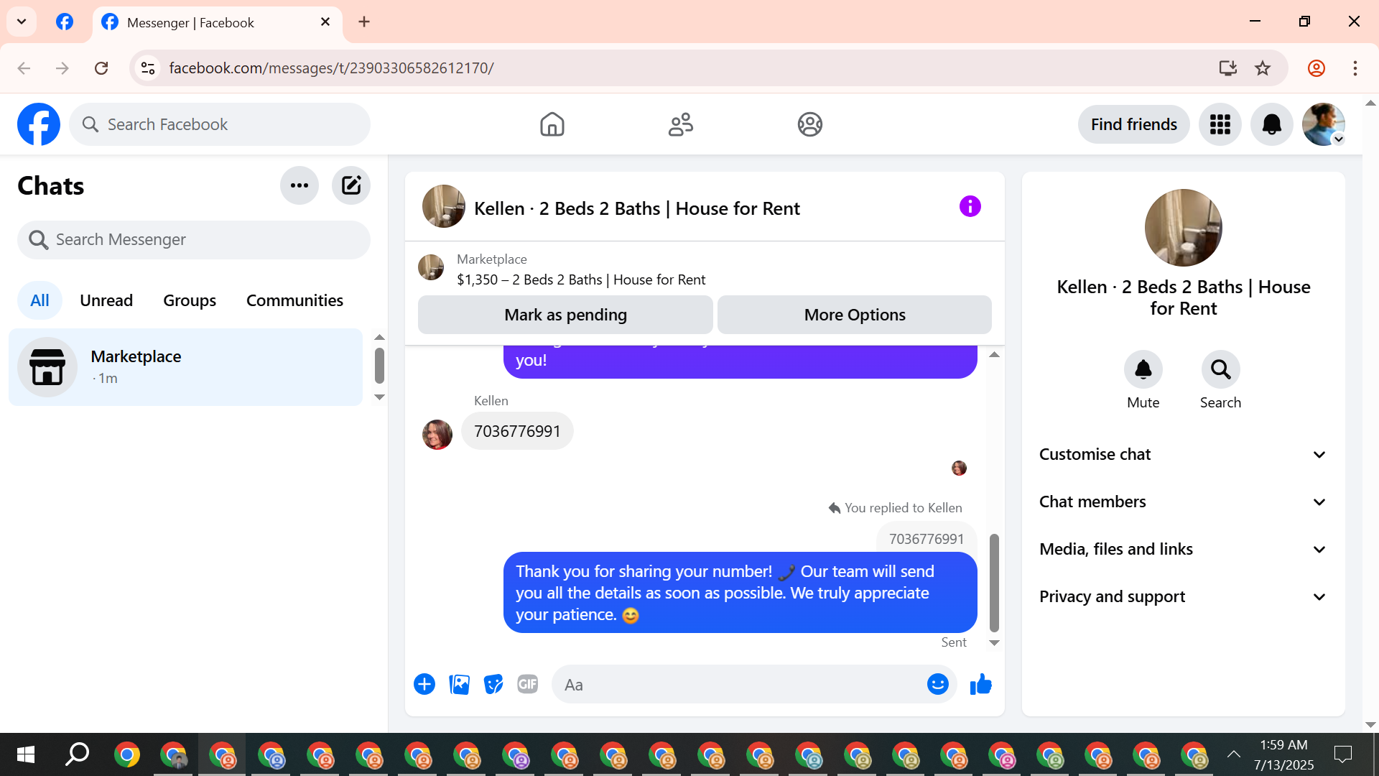Start a new message compose icon
The width and height of the screenshot is (1379, 776).
click(x=350, y=185)
